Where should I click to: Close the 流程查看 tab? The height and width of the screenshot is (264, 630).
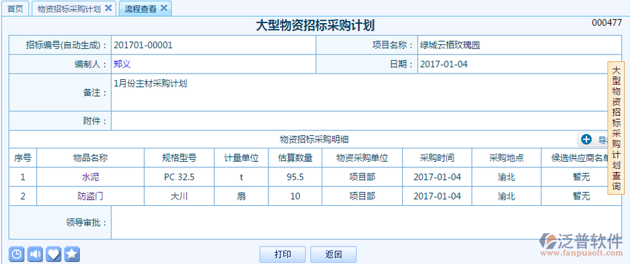163,8
